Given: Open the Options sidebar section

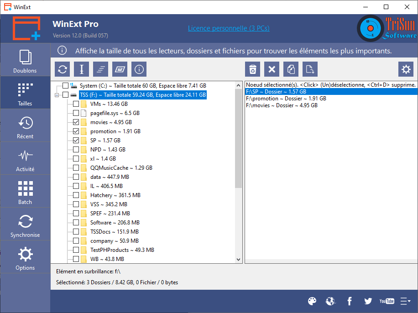Looking at the screenshot, I should tap(25, 257).
